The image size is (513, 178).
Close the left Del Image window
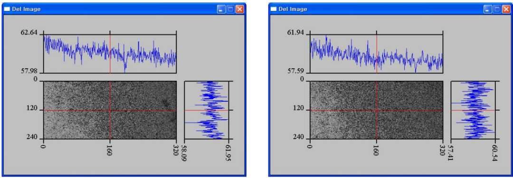[240, 9]
